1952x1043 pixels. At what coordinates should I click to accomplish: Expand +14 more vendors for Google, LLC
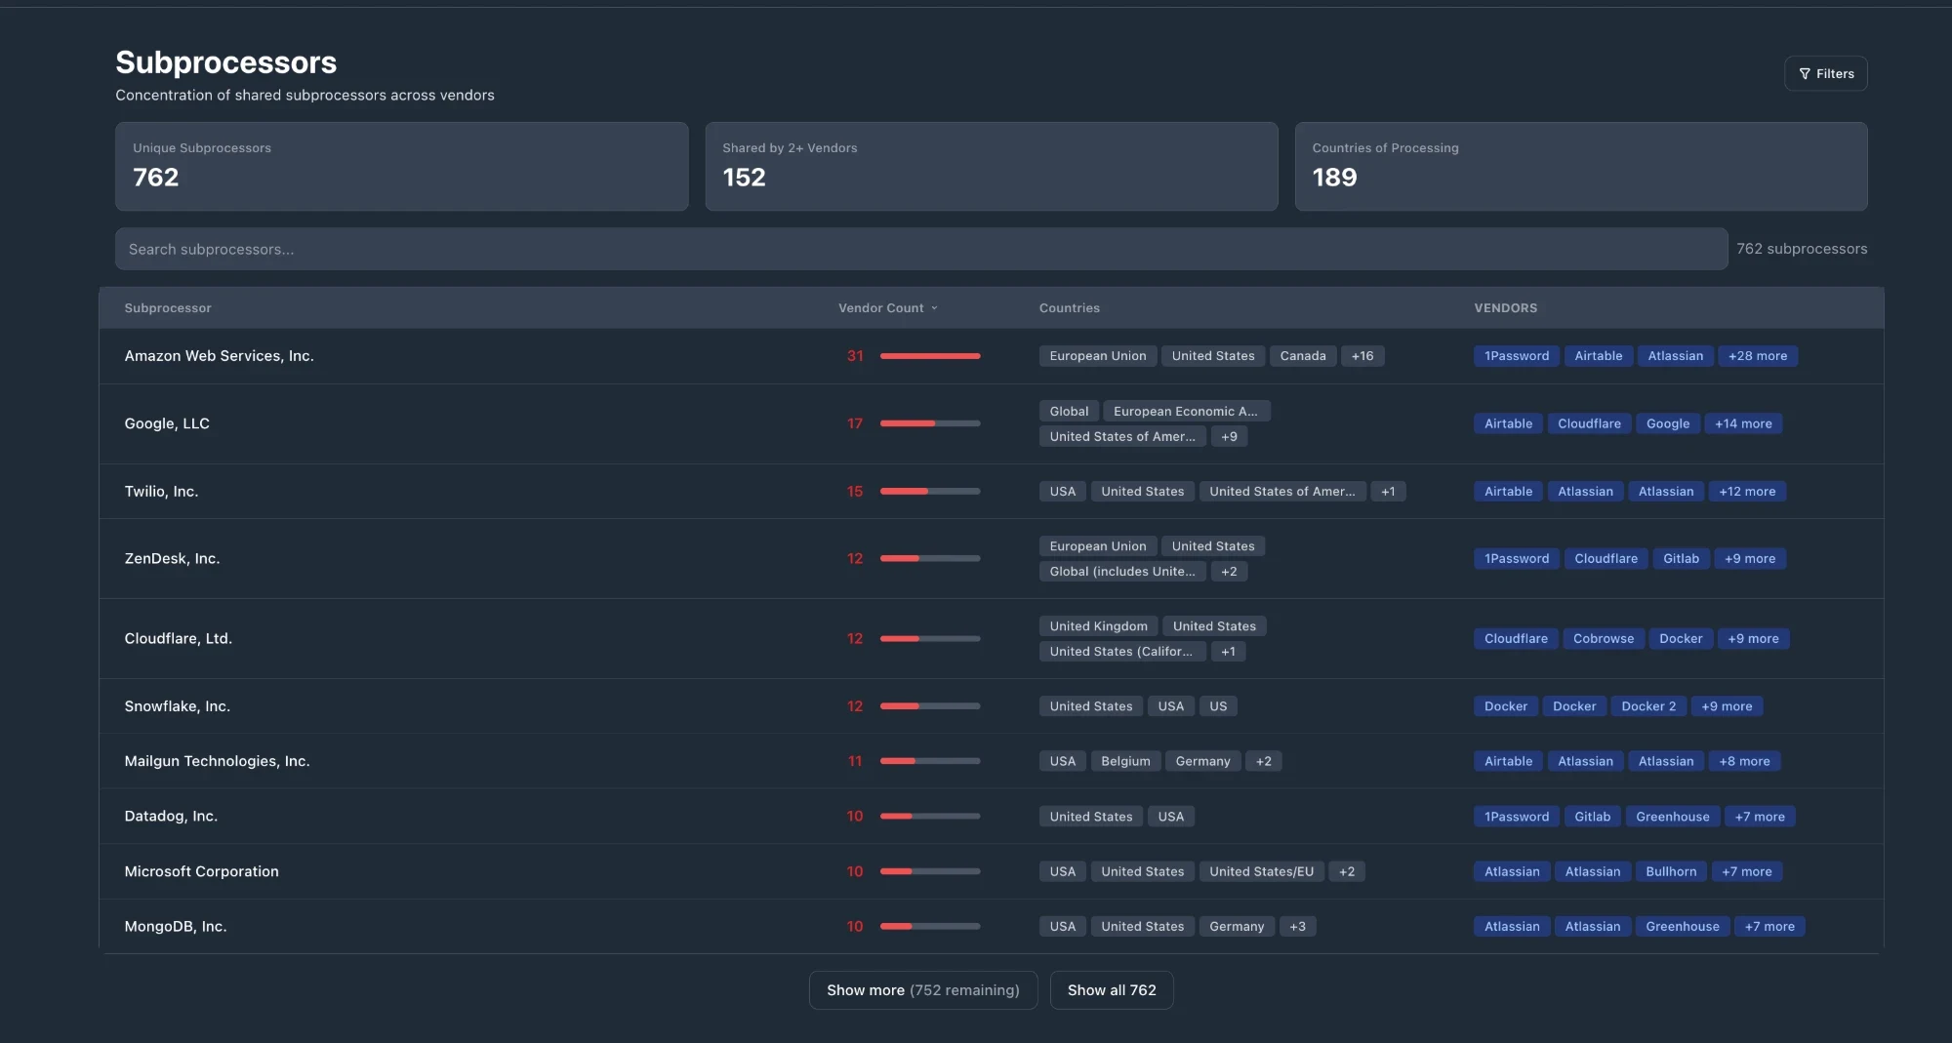[x=1743, y=423]
